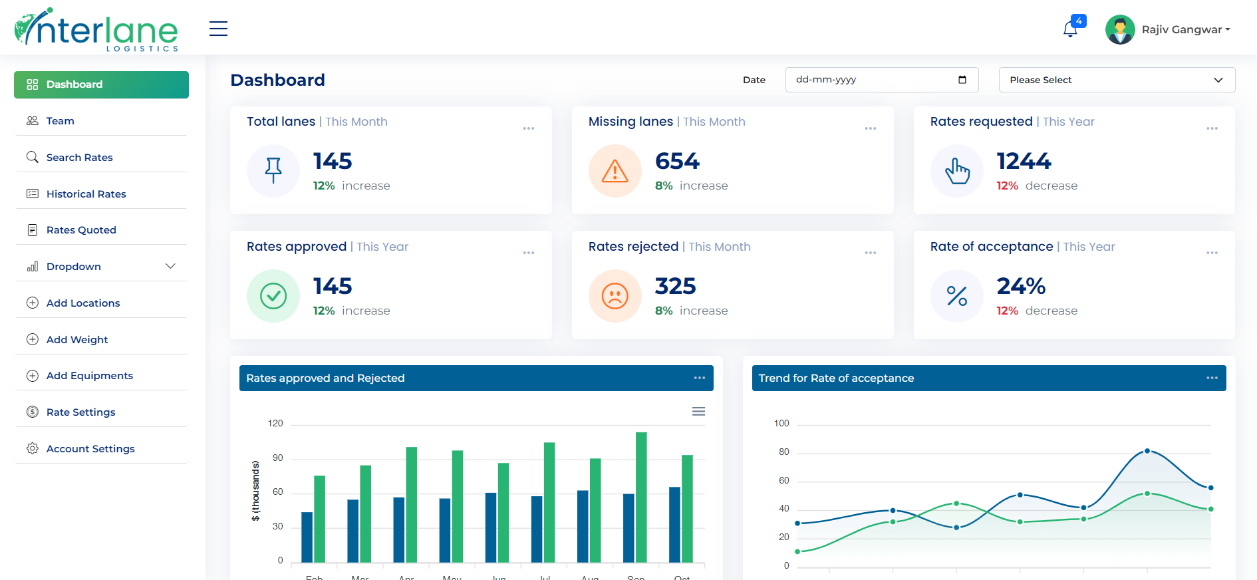Viewport: 1257px width, 580px height.
Task: Open Account Settings page
Action: coord(101,448)
